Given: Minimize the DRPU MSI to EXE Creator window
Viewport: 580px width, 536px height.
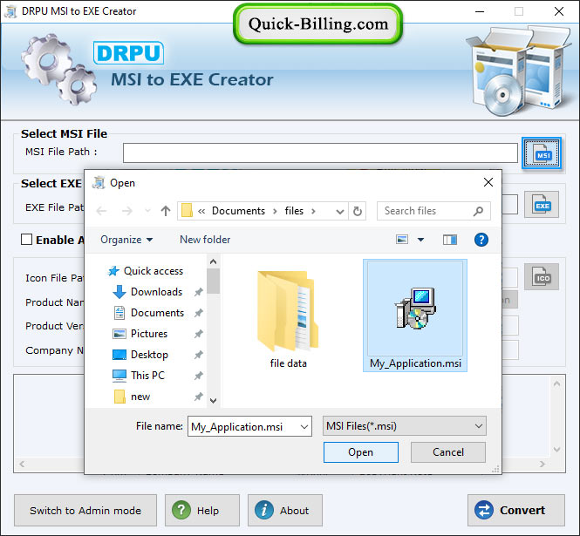Looking at the screenshot, I should tap(480, 12).
